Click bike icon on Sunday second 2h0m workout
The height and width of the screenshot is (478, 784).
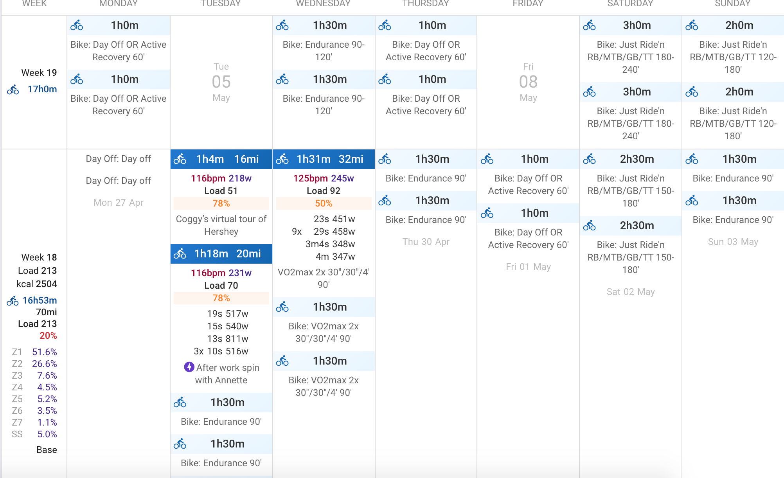[x=692, y=92]
